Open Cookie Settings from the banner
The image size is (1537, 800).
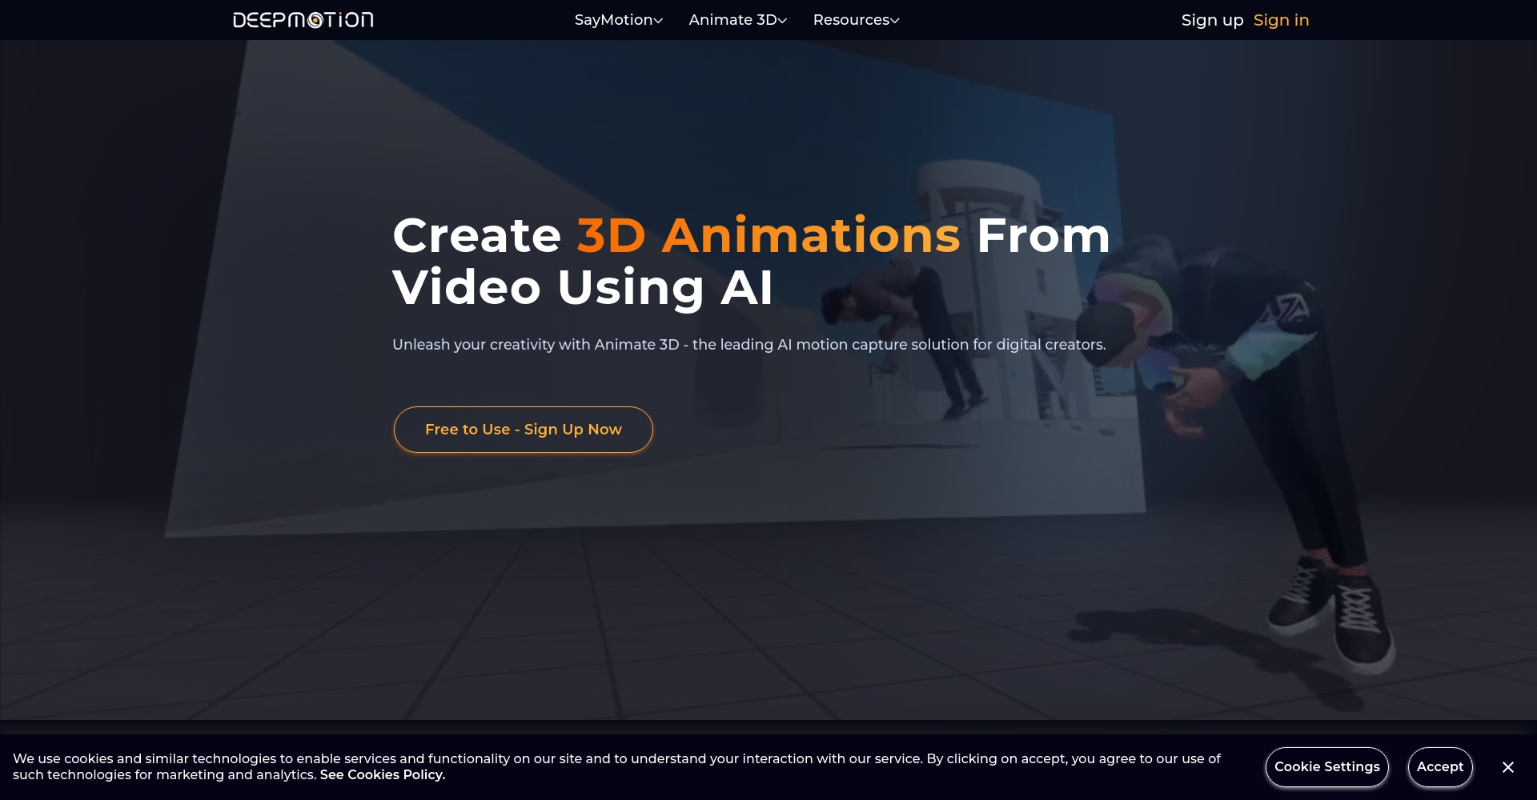(x=1327, y=766)
